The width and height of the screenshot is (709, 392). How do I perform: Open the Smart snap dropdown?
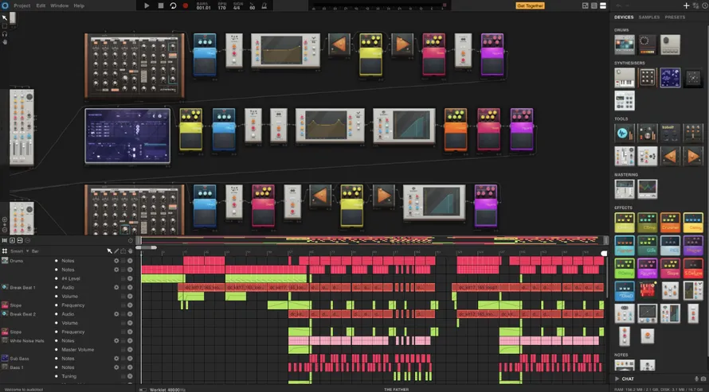click(19, 251)
